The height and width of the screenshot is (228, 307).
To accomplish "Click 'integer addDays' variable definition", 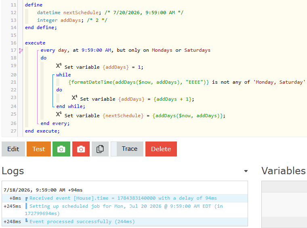I will click(60, 20).
